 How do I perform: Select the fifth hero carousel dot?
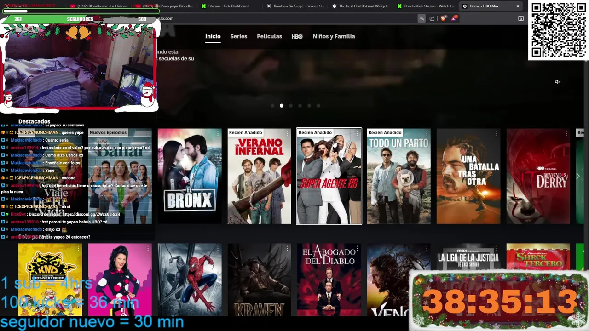pos(309,106)
